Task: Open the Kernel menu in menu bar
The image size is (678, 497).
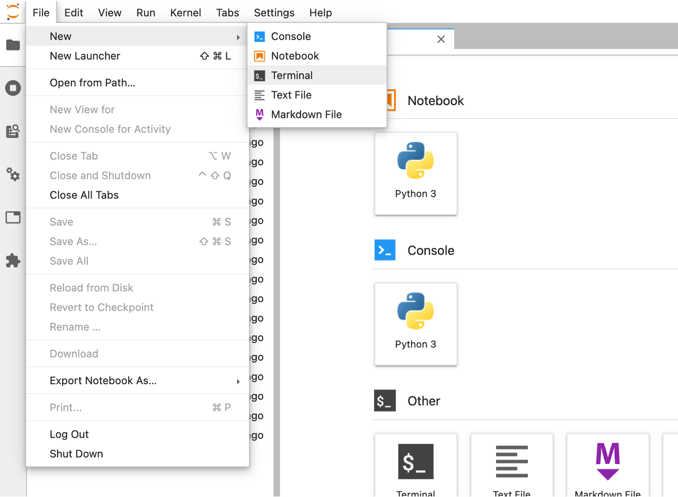Action: [x=185, y=13]
